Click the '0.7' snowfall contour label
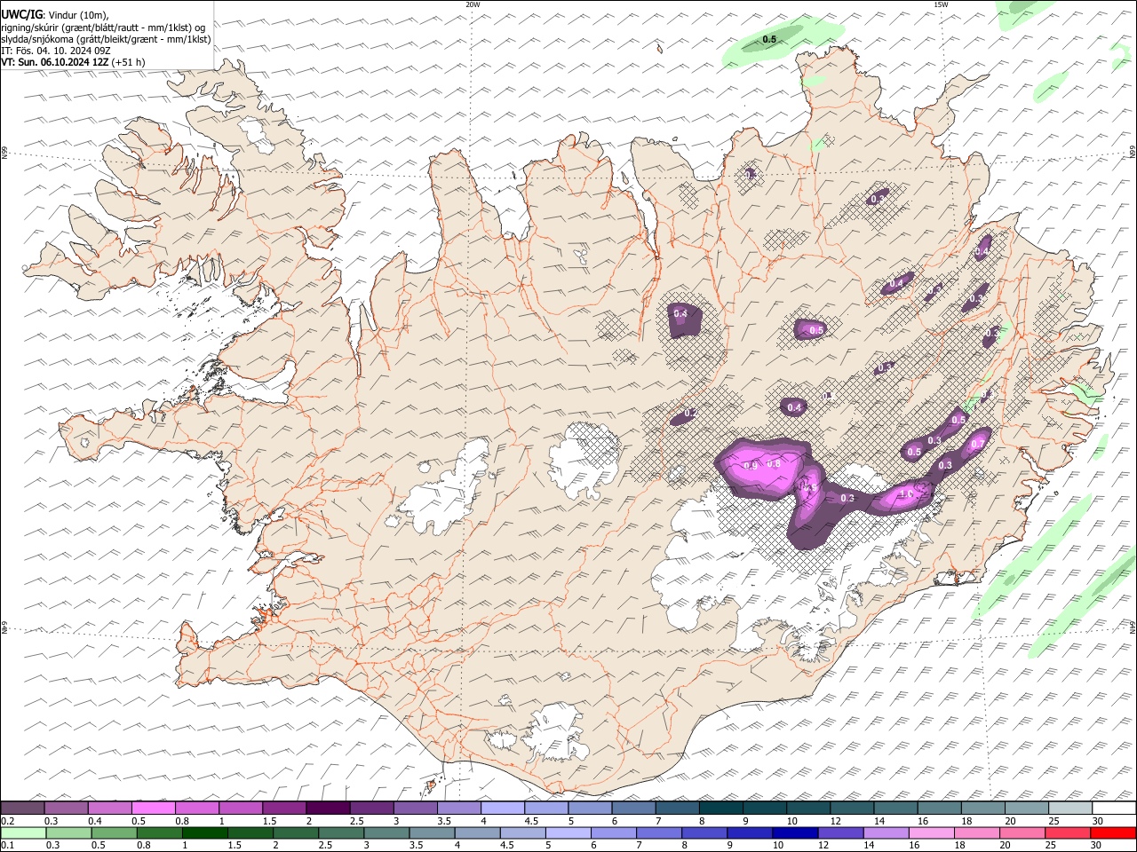The height and width of the screenshot is (852, 1137). [977, 444]
